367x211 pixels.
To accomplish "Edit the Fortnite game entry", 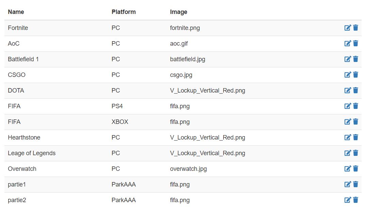I will coord(348,28).
